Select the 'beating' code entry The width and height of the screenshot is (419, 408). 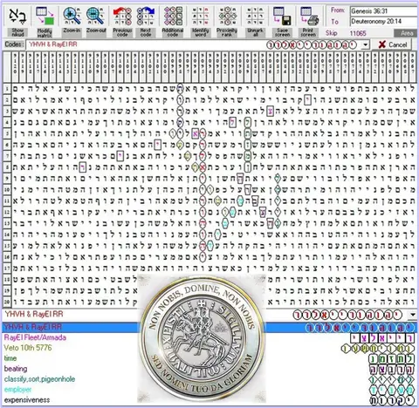16,369
